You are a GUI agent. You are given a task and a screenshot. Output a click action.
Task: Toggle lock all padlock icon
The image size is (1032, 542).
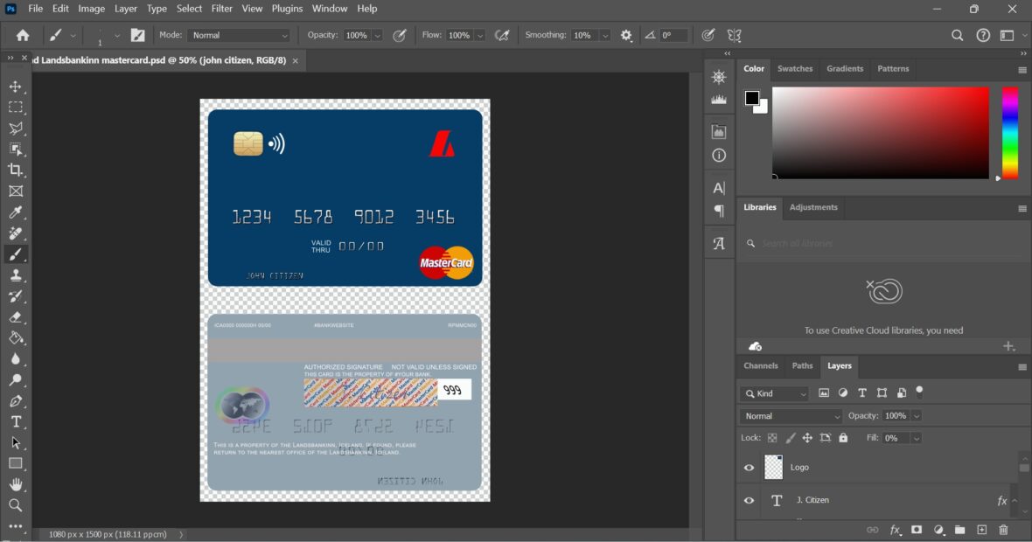843,438
